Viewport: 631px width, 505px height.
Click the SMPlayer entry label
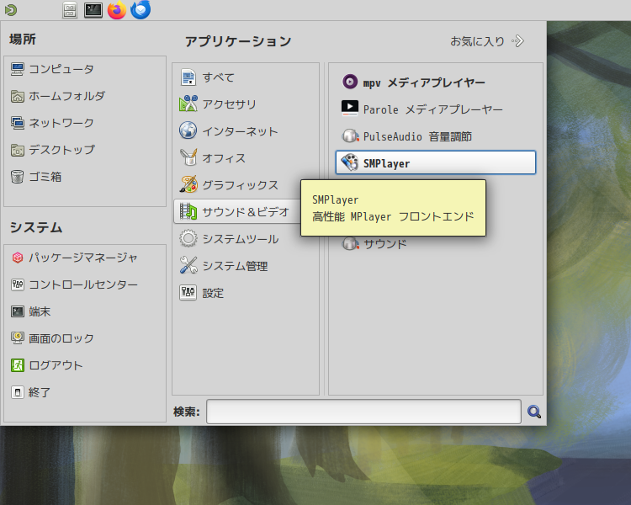tap(386, 163)
